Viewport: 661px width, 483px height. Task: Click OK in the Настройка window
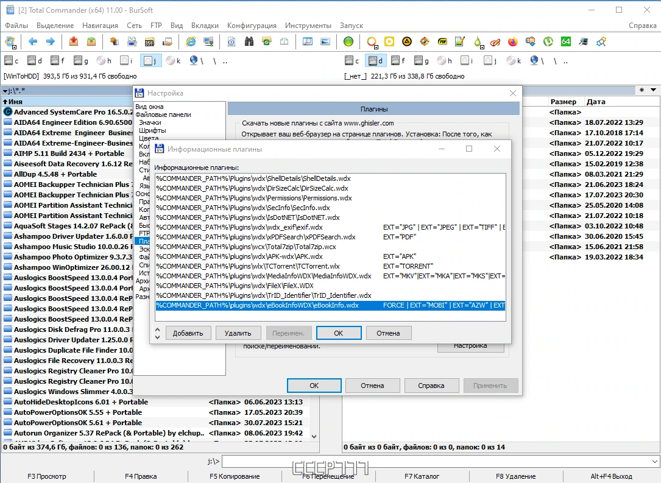tap(314, 385)
